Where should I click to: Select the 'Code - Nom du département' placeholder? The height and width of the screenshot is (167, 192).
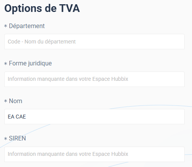[x=42, y=42]
